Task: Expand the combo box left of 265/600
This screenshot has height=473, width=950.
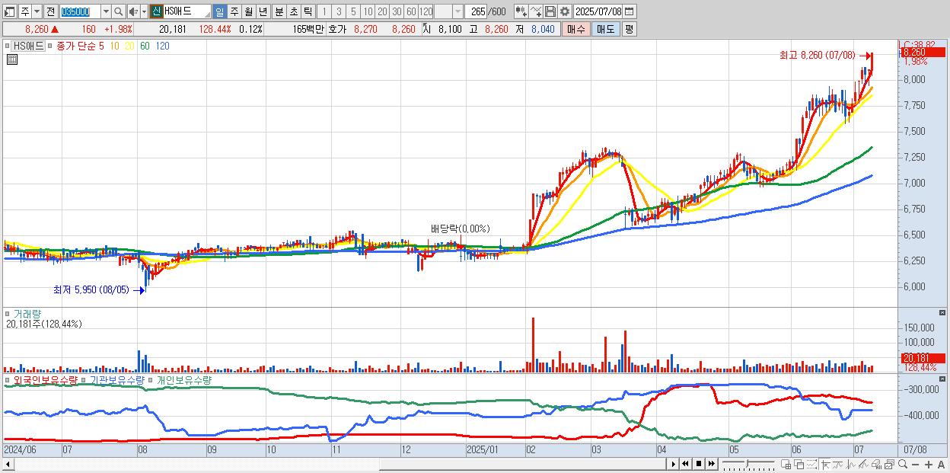Action: click(457, 11)
